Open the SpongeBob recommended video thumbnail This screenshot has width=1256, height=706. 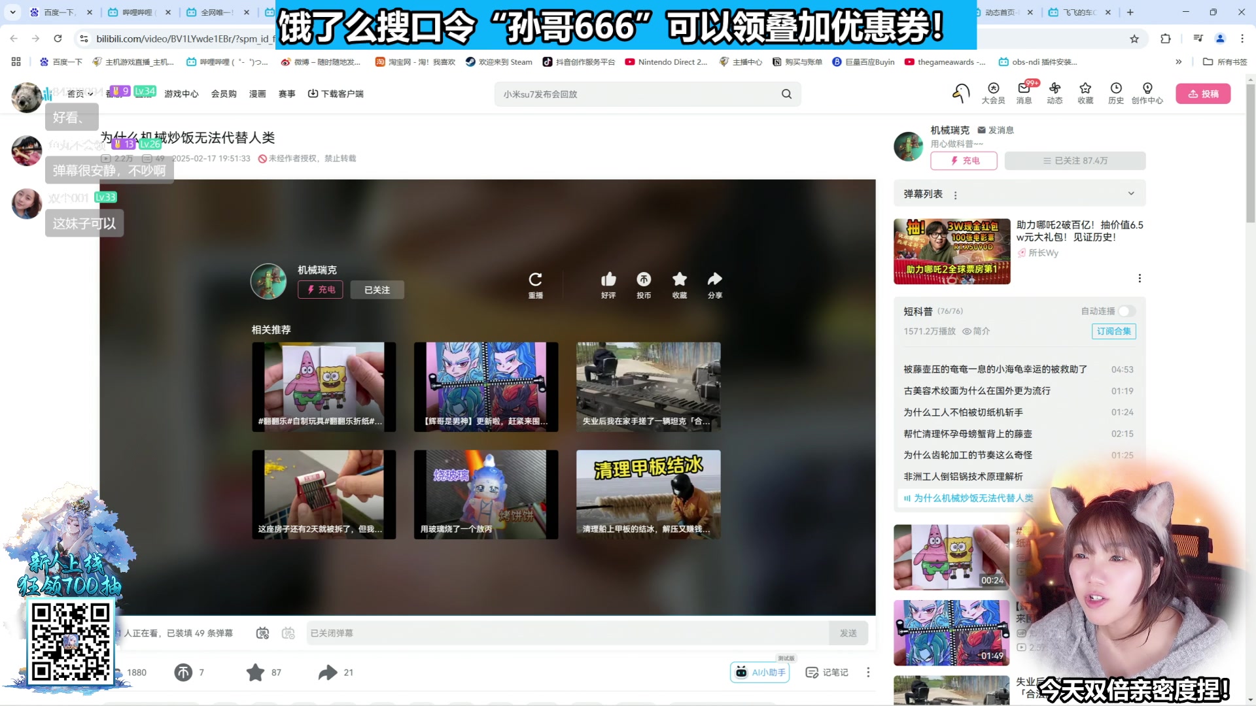point(323,386)
